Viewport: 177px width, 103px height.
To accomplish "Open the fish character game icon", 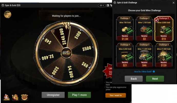I will pos(7,97).
